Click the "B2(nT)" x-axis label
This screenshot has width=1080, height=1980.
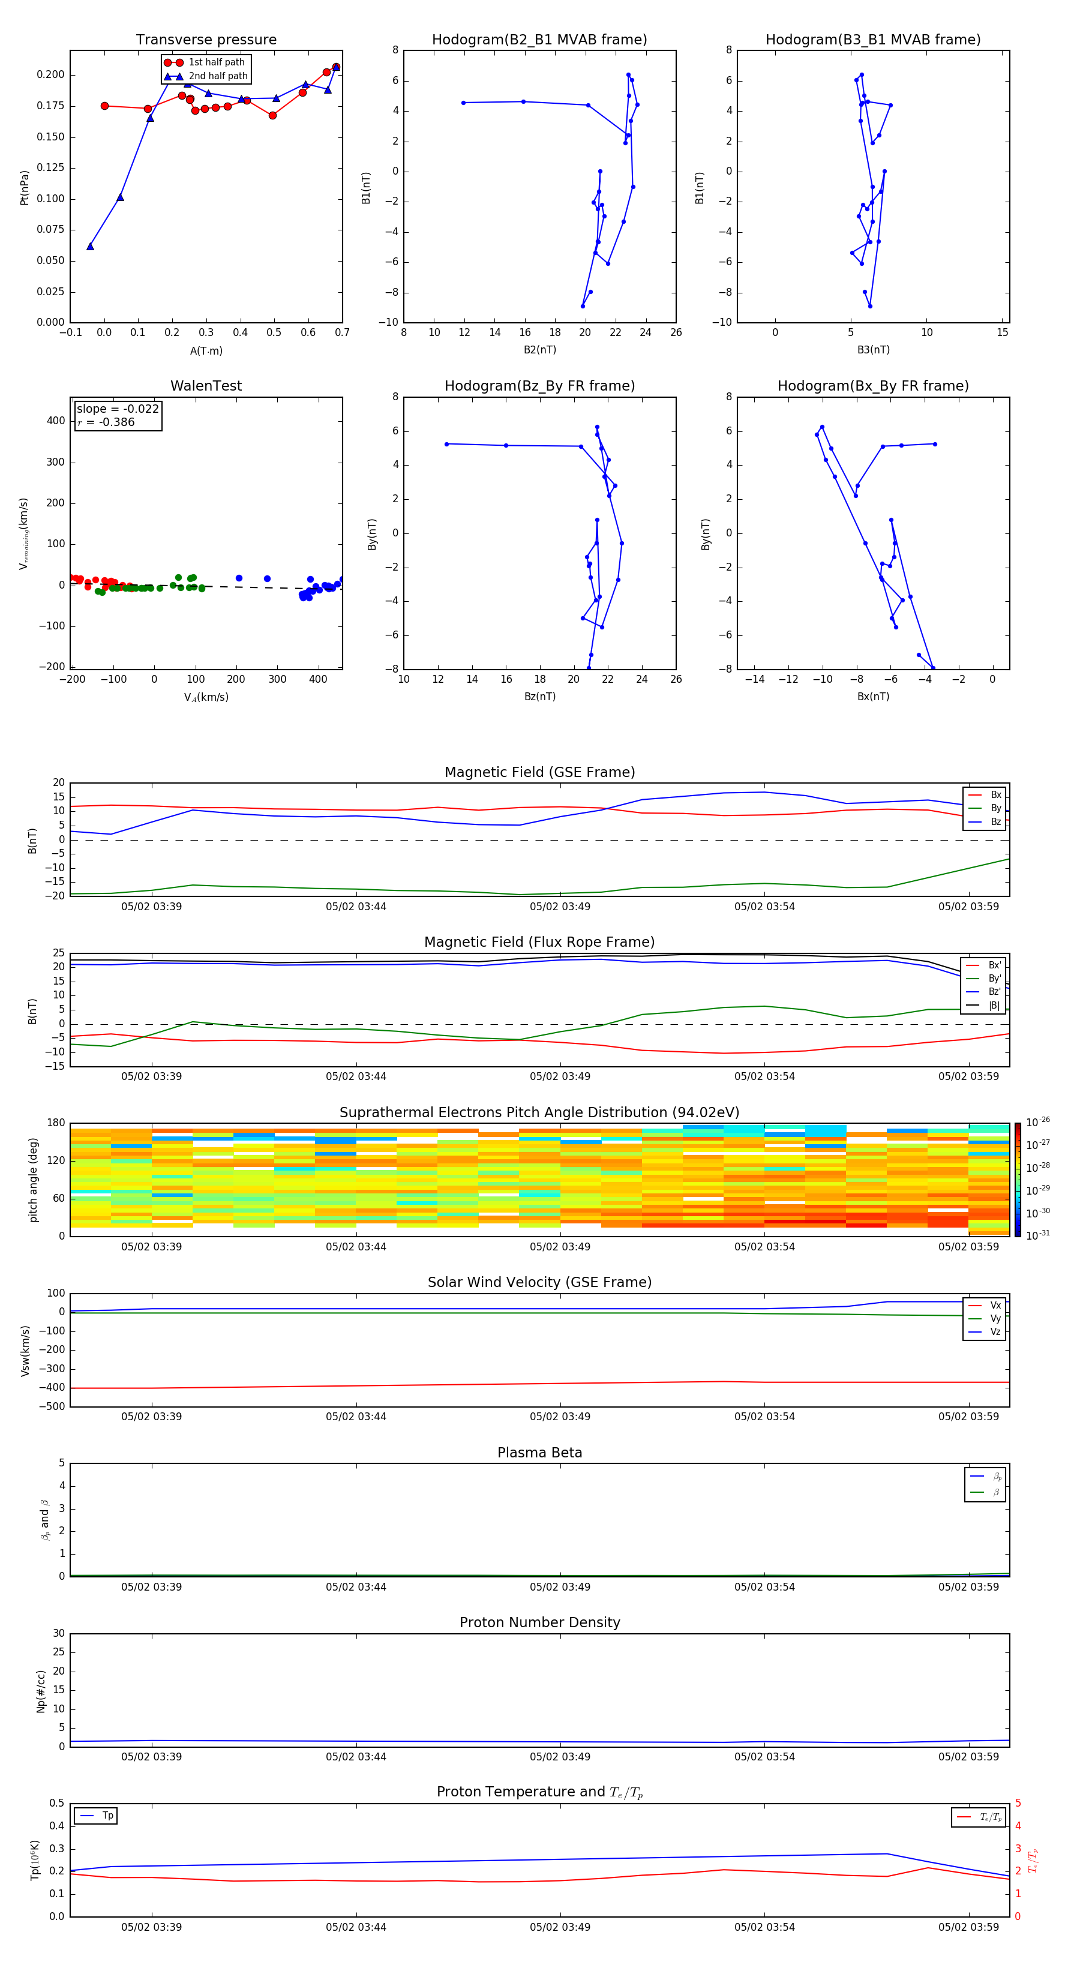click(539, 350)
